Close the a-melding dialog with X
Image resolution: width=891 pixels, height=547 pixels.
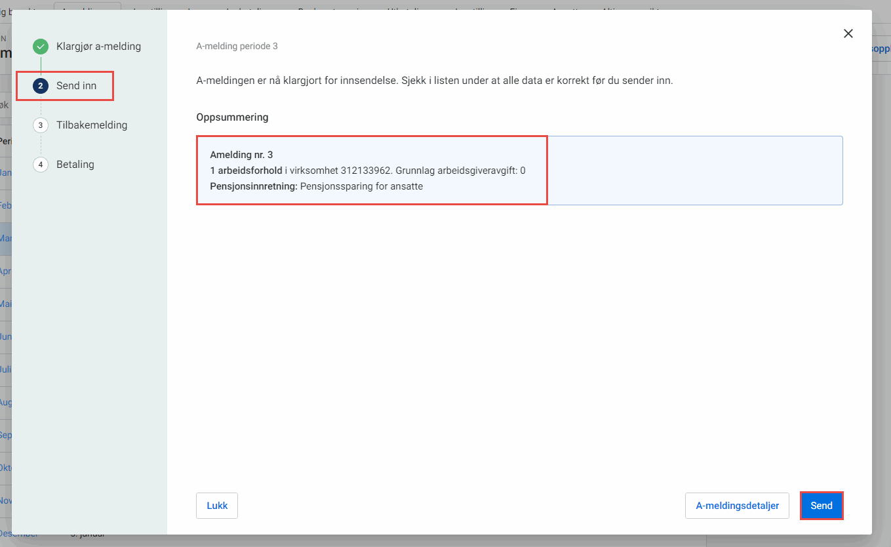(848, 33)
